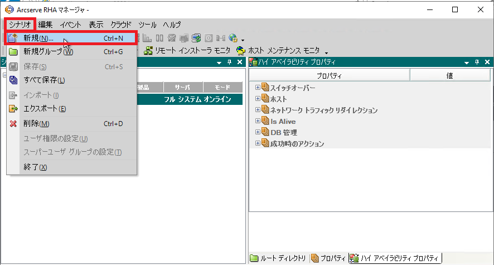Pin the scenario pane
494x265 pixels.
tap(229, 62)
